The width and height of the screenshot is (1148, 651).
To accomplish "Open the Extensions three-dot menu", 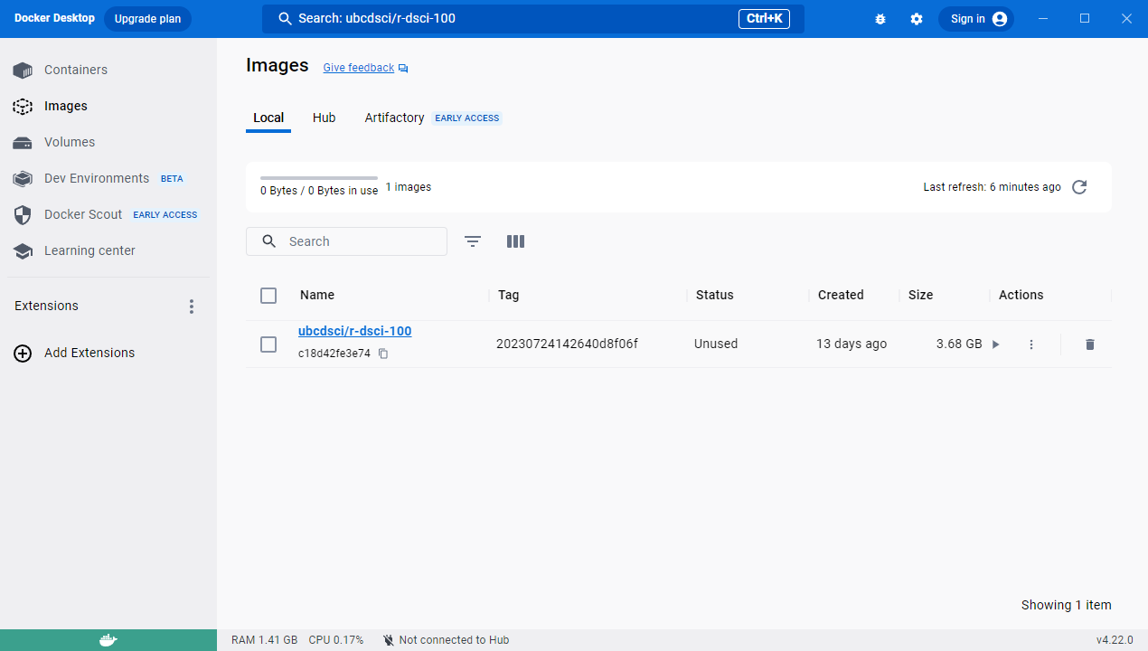I will tap(191, 307).
